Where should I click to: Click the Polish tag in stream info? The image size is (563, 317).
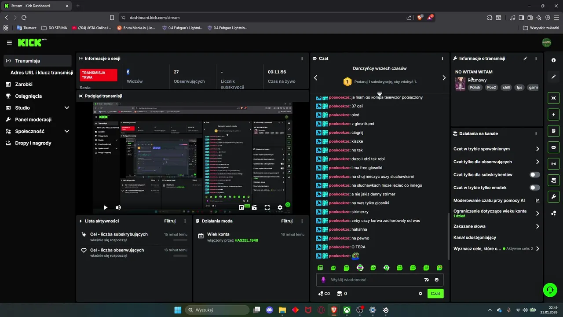point(475,88)
